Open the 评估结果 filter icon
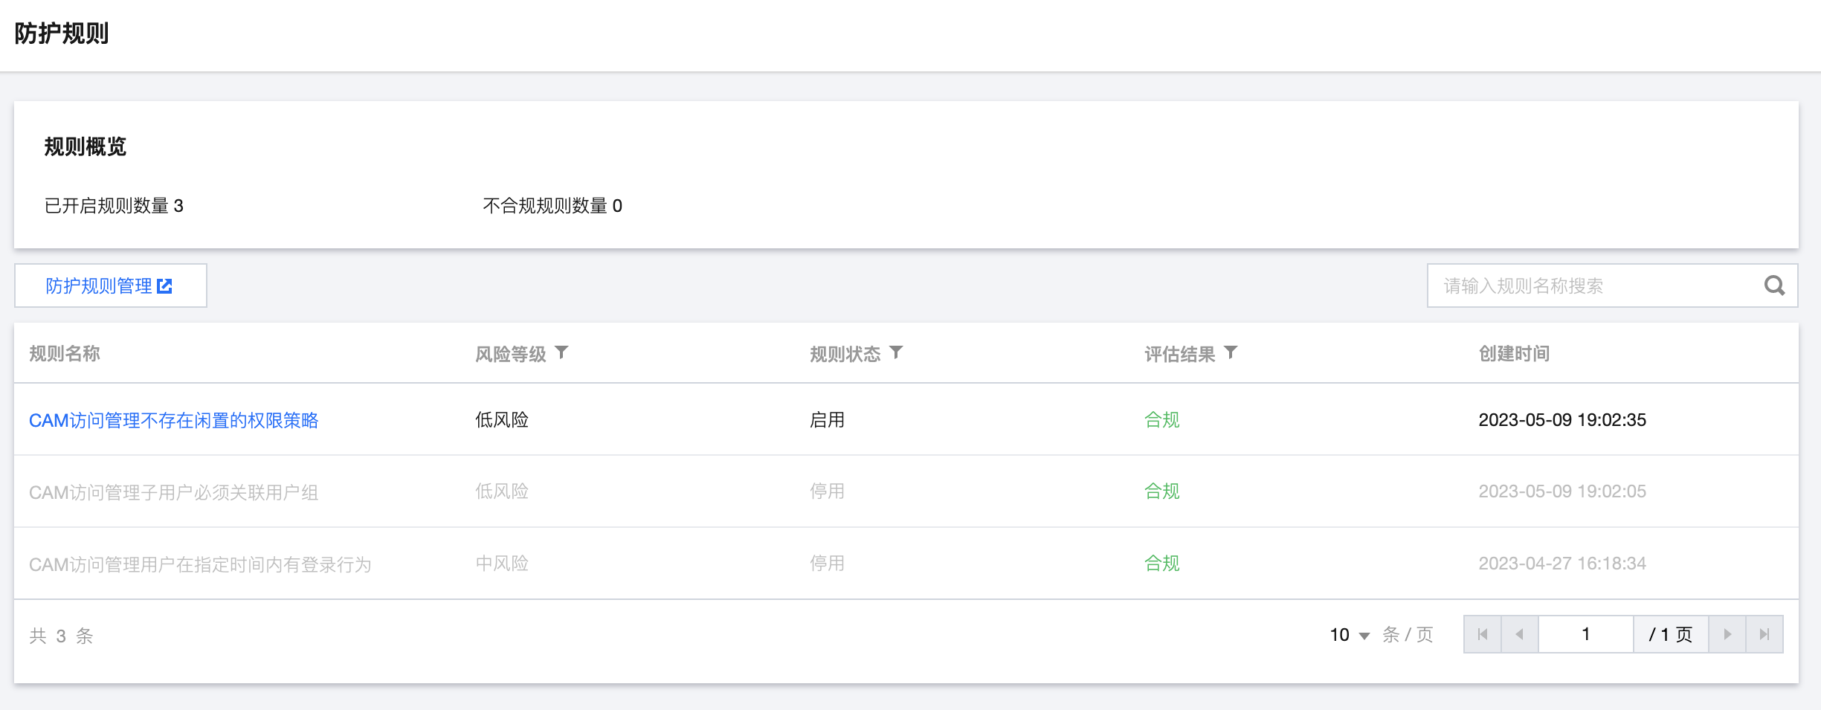Screen dimensions: 1821x710 pyautogui.click(x=1231, y=352)
